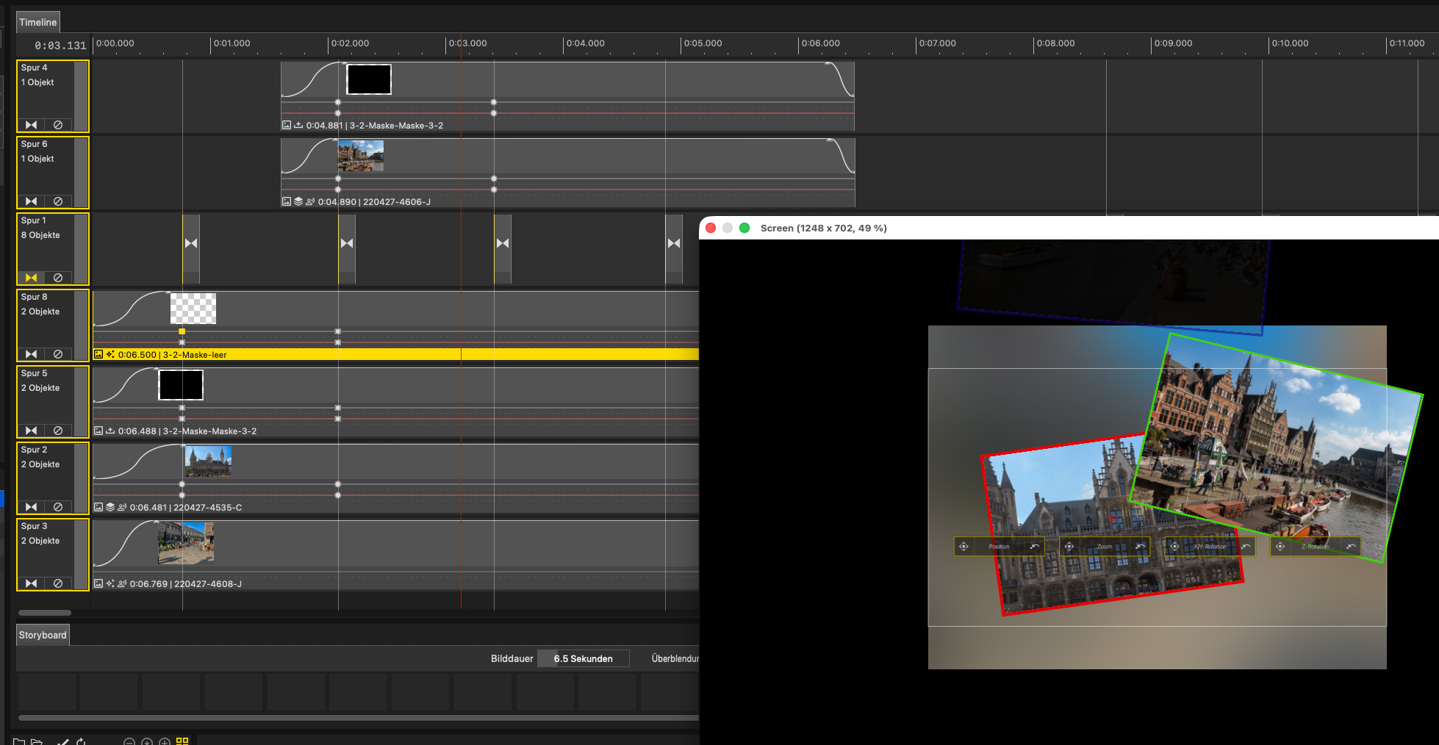The height and width of the screenshot is (745, 1439).
Task: Disable Spur 4 with its circle-slash icon
Action: [x=58, y=125]
